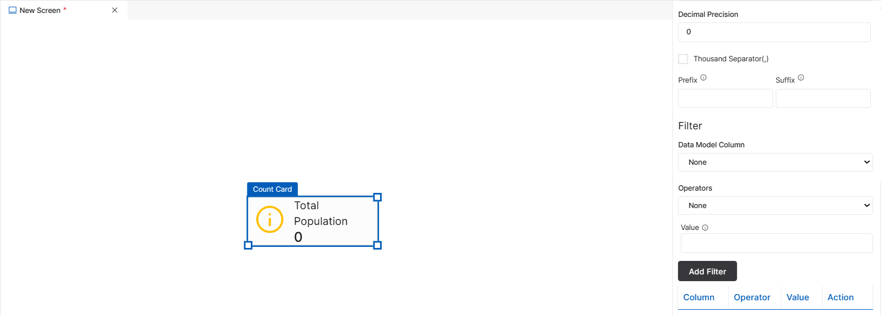
Task: Click the Prefix info icon
Action: coord(703,78)
